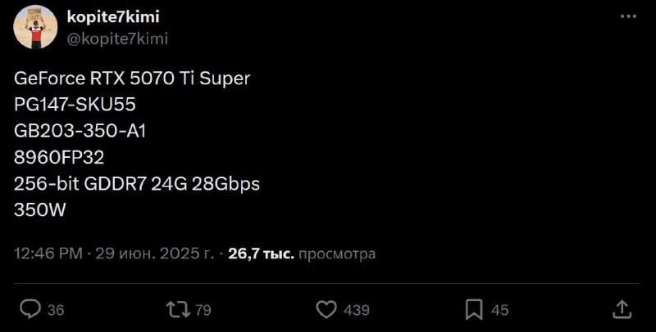Viewport: 656px width, 332px height.
Task: Open the 29 июн. 2025 date link
Action: 155,253
